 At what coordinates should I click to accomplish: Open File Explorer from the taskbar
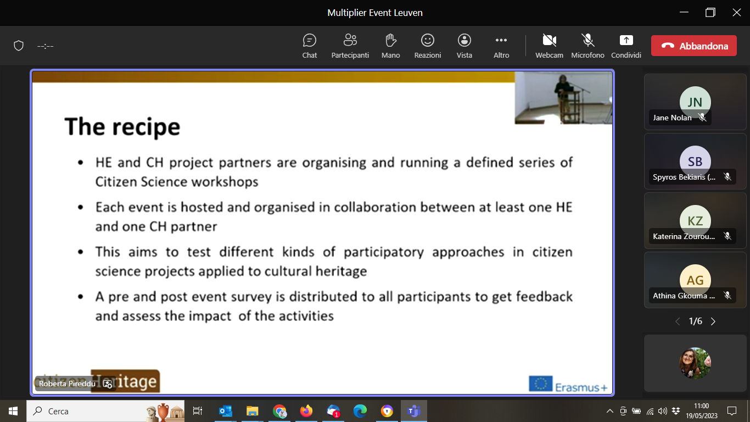(253, 411)
